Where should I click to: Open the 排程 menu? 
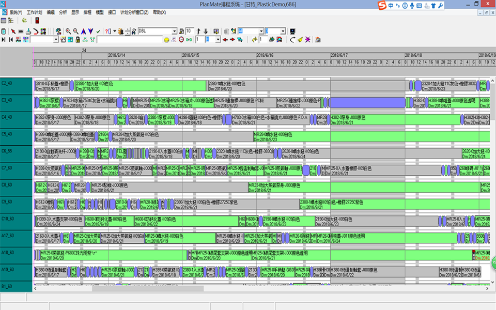point(87,12)
